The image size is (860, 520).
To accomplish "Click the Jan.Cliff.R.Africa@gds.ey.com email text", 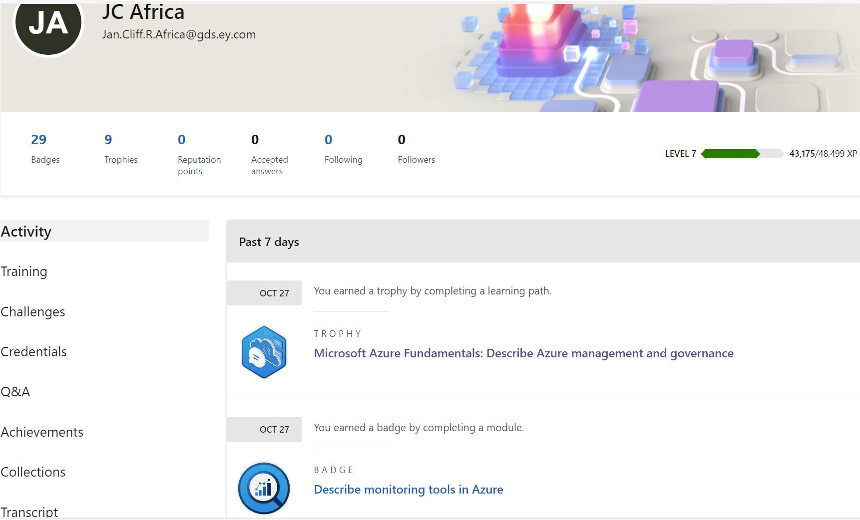I will pos(179,34).
